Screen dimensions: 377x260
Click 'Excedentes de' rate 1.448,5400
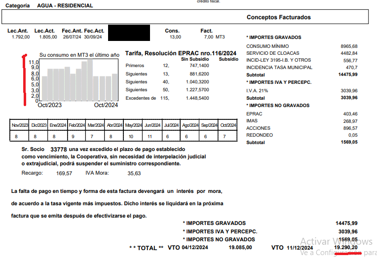[x=197, y=98]
